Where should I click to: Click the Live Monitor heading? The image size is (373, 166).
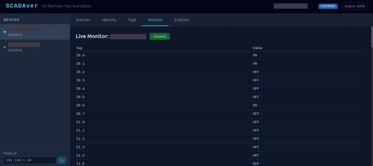coord(92,36)
